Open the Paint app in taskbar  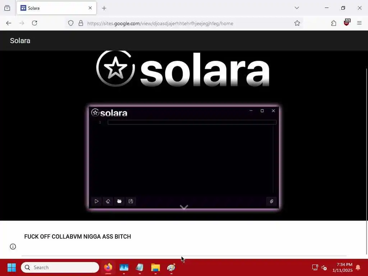pos(171,267)
